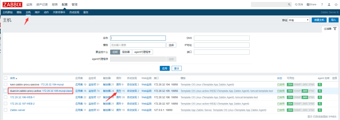Image resolution: width=340 pixels, height=120 pixels.
Task: Click the search magnifier icon
Action: 289,4
